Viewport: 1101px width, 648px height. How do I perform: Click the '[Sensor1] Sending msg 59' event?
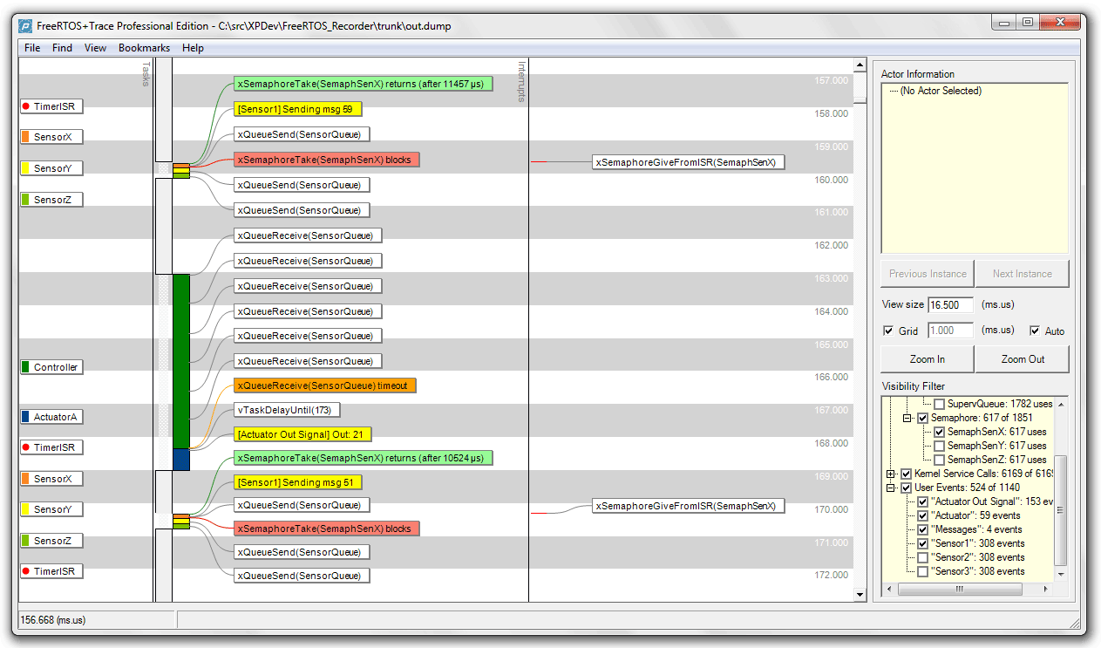[x=297, y=109]
